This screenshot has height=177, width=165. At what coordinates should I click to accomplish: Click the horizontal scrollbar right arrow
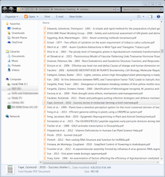click(x=158, y=162)
